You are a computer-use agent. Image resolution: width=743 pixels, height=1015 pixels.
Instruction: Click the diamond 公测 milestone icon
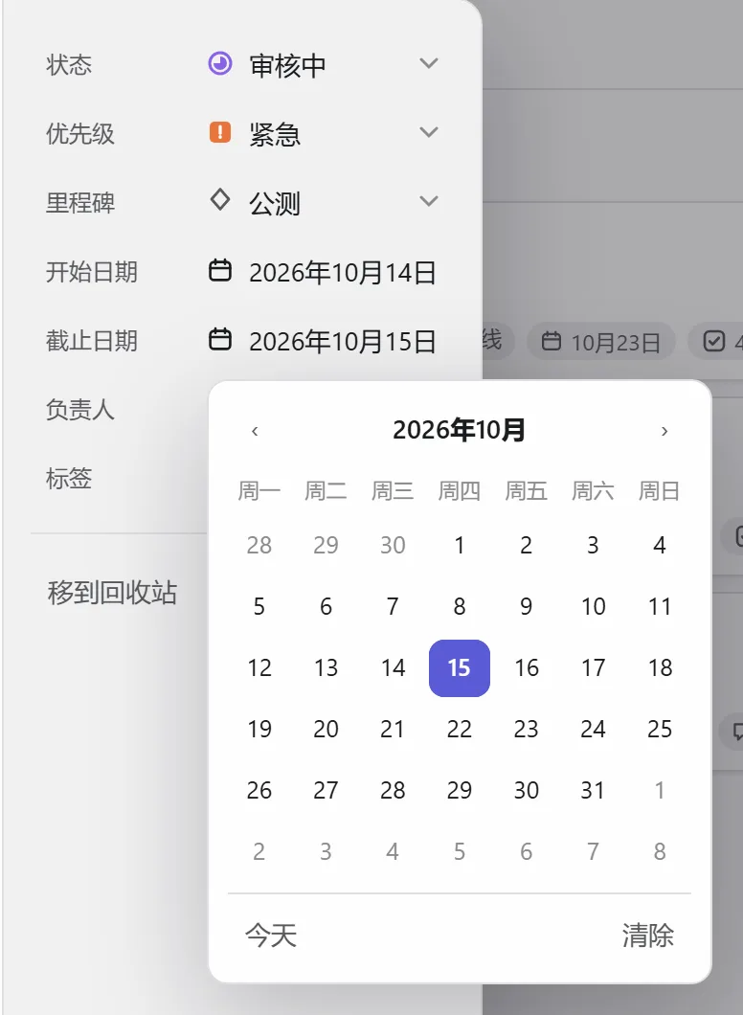click(220, 200)
